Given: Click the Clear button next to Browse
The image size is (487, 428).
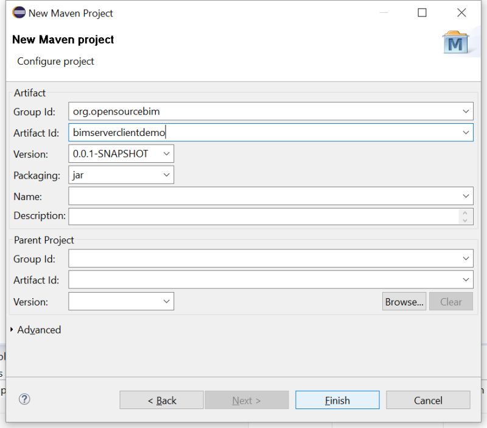Looking at the screenshot, I should point(451,301).
